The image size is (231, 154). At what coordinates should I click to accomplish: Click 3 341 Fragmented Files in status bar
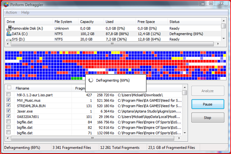coord(72,148)
